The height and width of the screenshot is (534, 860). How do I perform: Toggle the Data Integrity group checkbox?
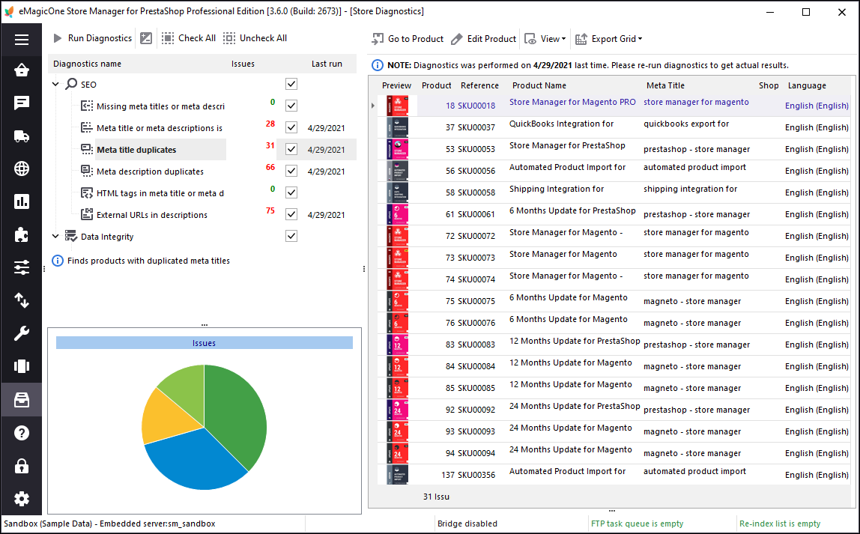click(x=291, y=237)
